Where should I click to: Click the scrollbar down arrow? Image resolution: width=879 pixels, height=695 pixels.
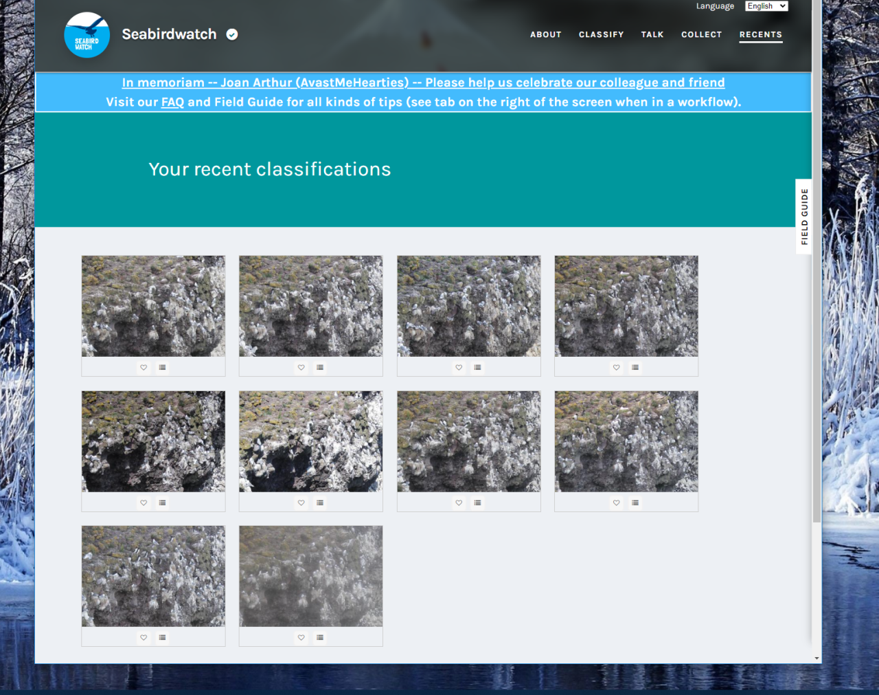coord(817,658)
